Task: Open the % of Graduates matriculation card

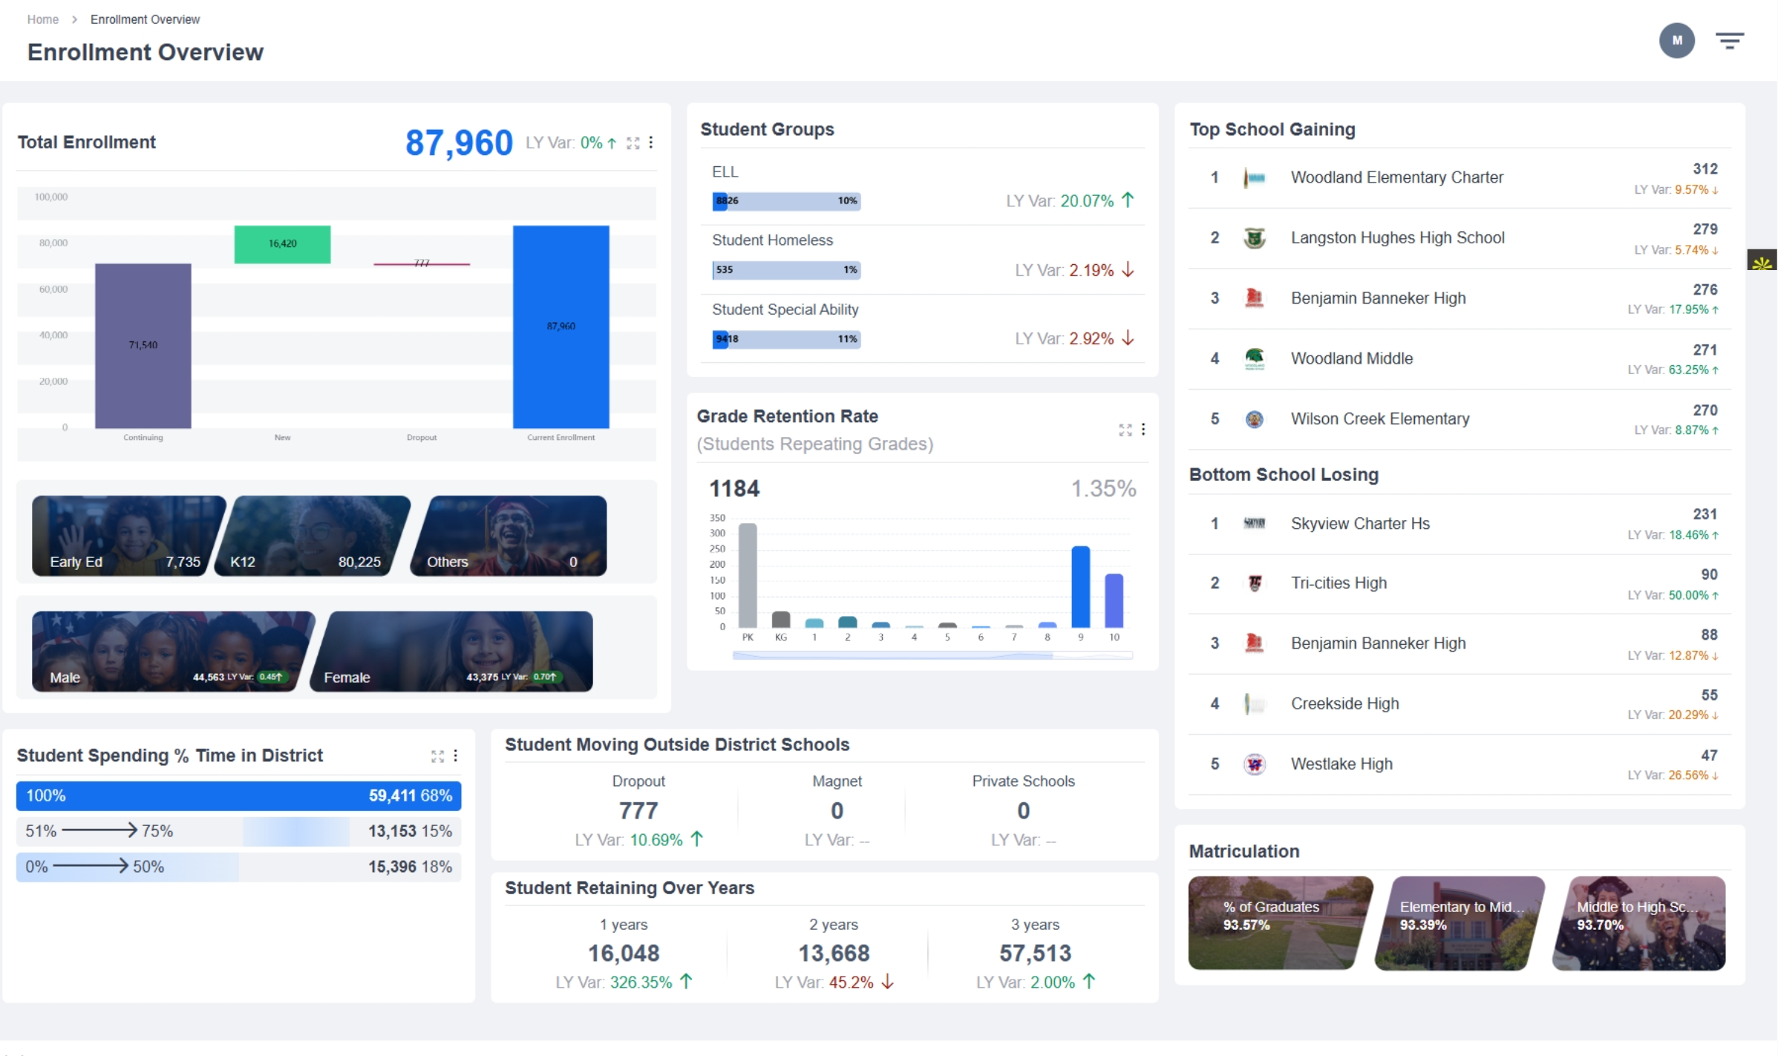Action: 1278,924
